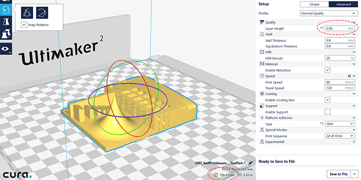Click the Shell section icon

[262, 34]
